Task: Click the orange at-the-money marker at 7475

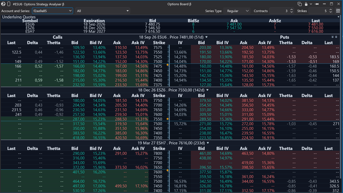Action: point(167,65)
